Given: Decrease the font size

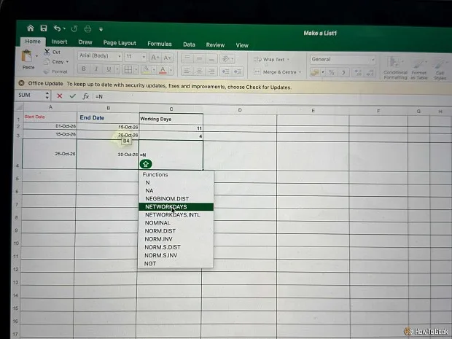Looking at the screenshot, I should point(168,58).
